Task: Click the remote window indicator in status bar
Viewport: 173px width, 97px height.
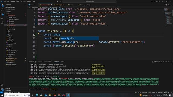Action: click(1, 92)
